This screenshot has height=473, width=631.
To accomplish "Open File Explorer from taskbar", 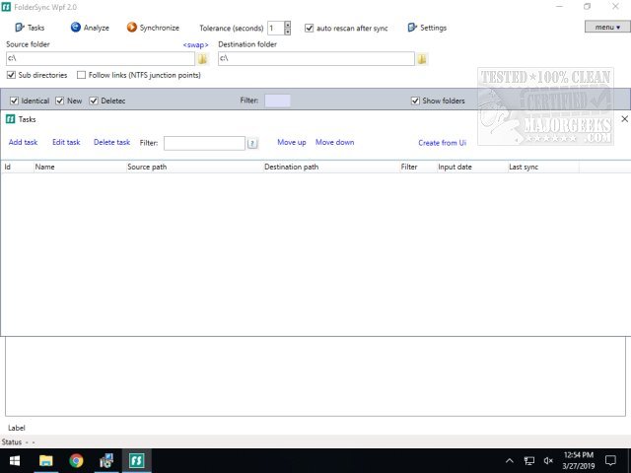I will (x=46, y=460).
